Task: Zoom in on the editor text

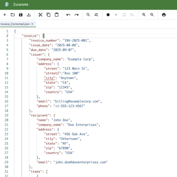Action: click(144, 15)
